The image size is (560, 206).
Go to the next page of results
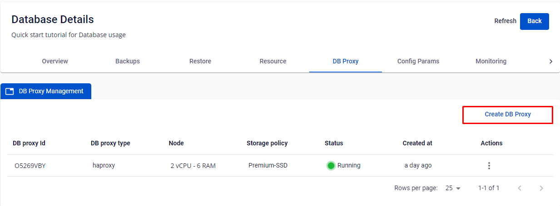pos(541,188)
